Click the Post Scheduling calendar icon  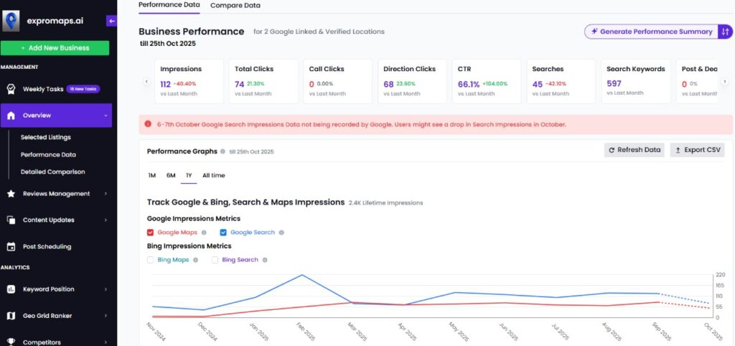point(11,246)
